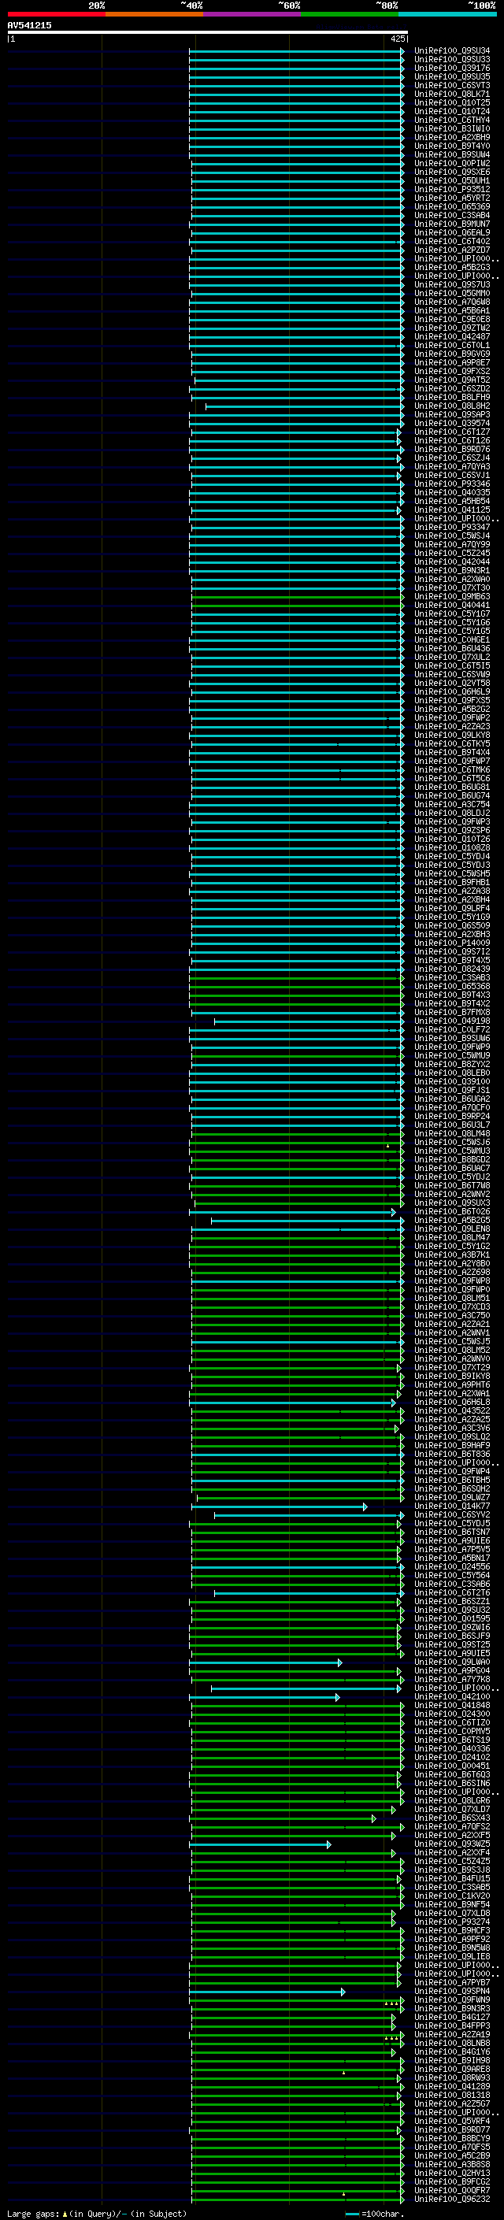Image resolution: width=504 pixels, height=2220 pixels.
Task: Select the UniRef100_Q2HV13 label
Action: pyautogui.click(x=452, y=2173)
